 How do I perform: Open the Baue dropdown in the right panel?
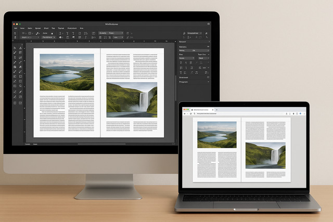pos(204,58)
